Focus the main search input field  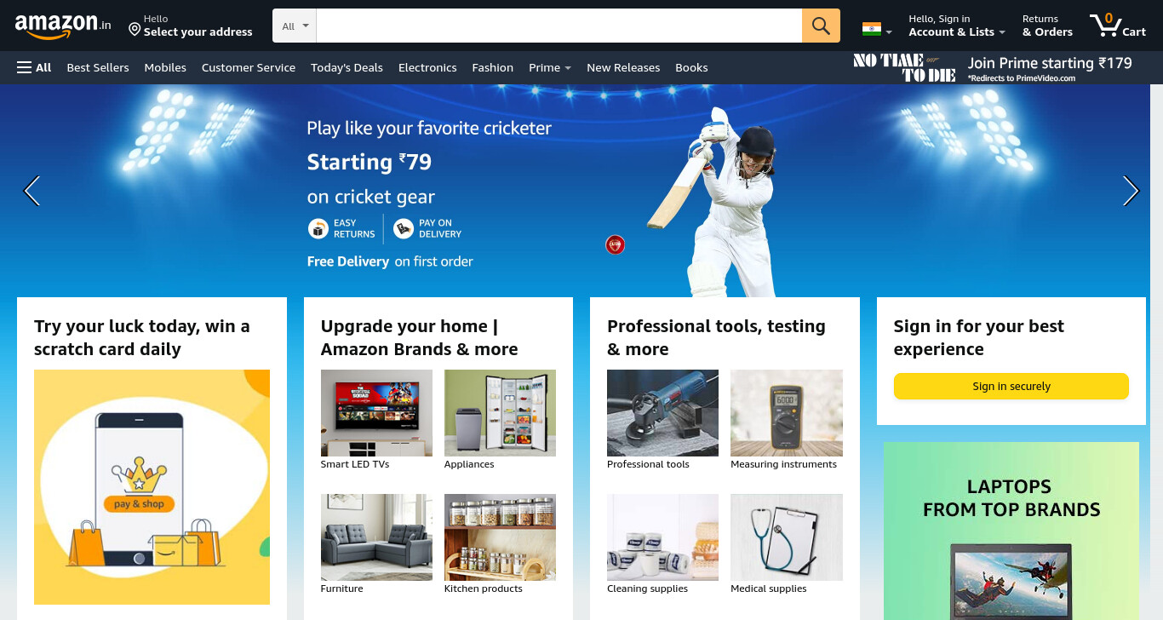[559, 26]
